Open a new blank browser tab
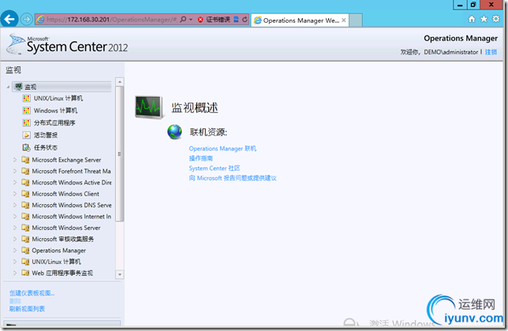This screenshot has width=508, height=331. 356,20
